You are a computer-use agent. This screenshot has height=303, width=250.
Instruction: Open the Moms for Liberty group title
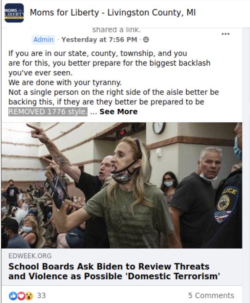(x=113, y=13)
